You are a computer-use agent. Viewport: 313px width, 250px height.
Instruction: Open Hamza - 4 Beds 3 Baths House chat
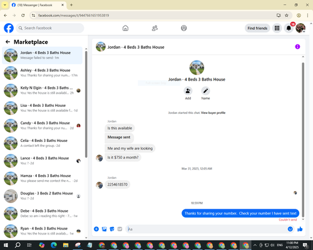42,178
